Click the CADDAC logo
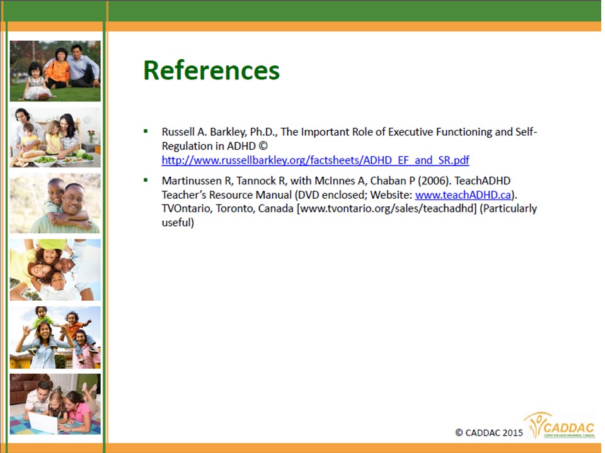This screenshot has width=605, height=453. [x=559, y=426]
